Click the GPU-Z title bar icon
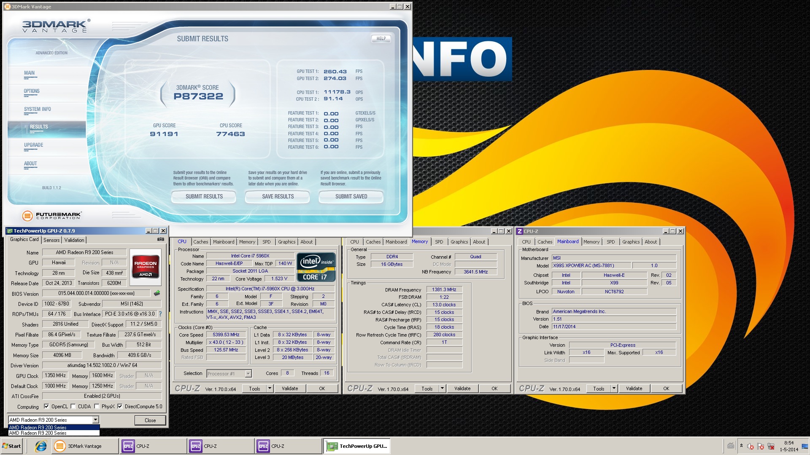 10,231
